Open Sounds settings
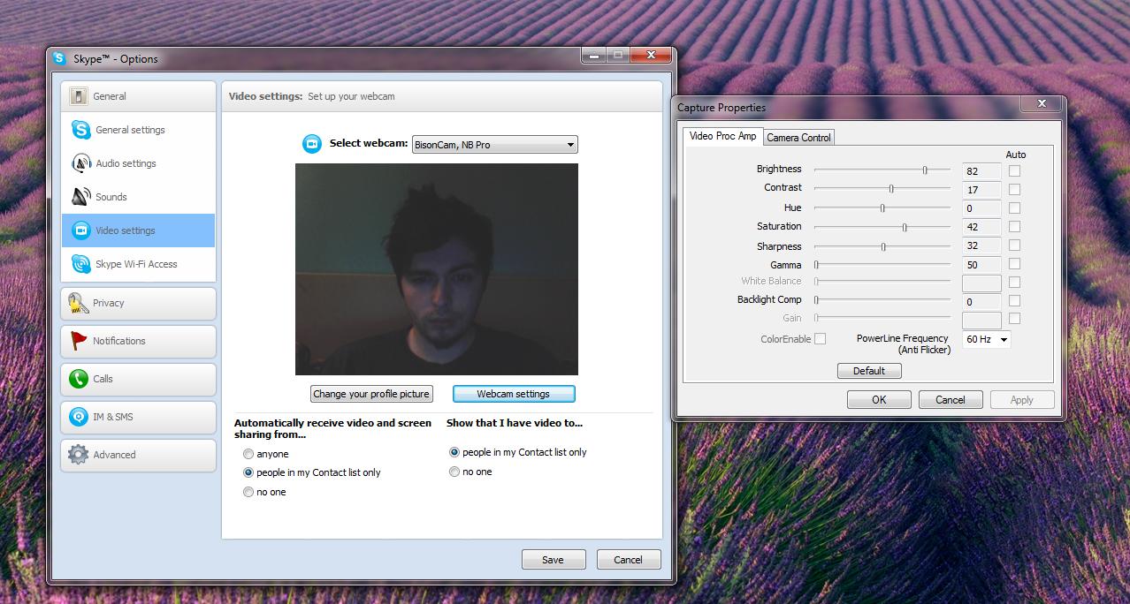 point(139,197)
